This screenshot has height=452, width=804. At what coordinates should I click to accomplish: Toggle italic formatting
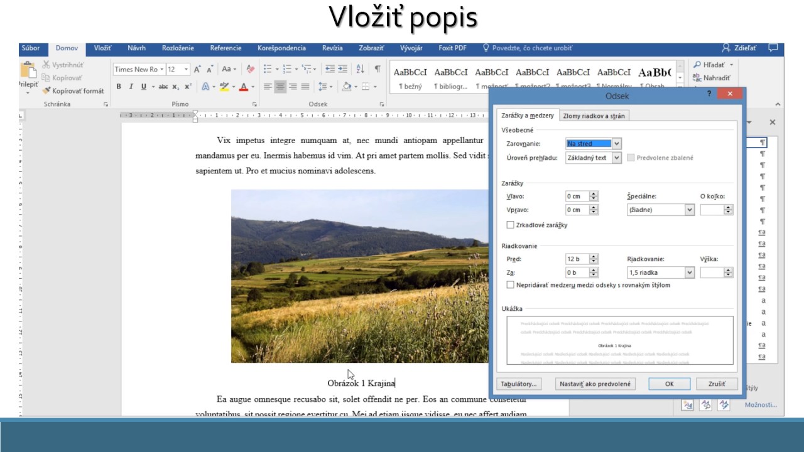131,87
